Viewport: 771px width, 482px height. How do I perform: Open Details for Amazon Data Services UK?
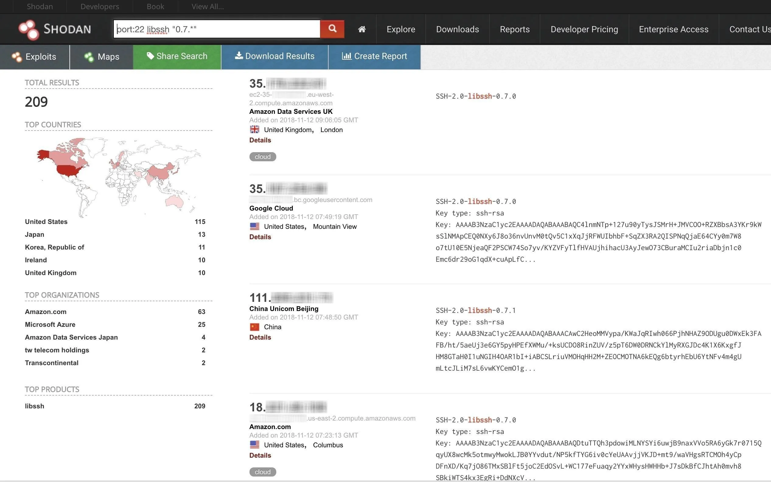[x=260, y=140]
